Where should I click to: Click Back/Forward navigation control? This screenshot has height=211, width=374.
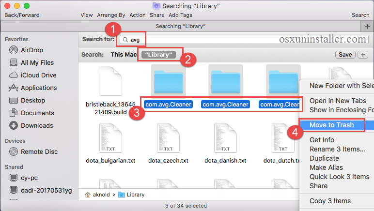22,15
